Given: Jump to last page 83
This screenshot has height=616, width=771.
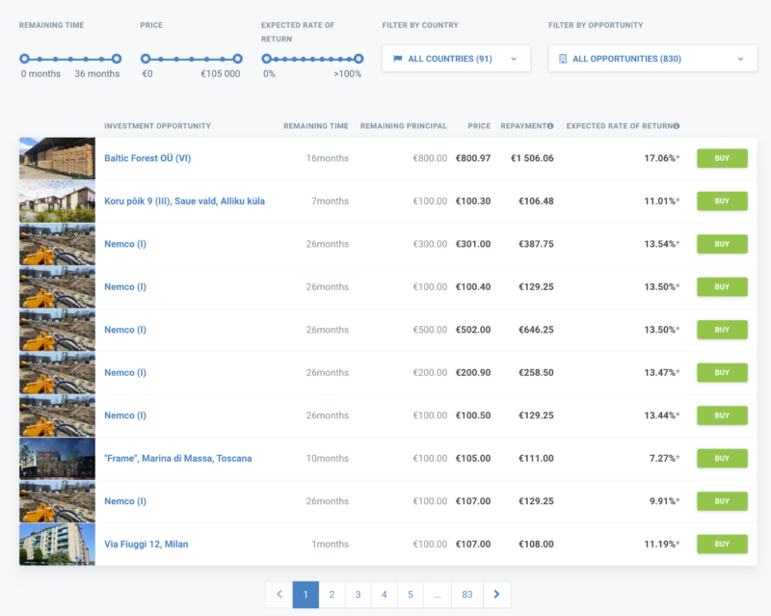Looking at the screenshot, I should point(467,595).
